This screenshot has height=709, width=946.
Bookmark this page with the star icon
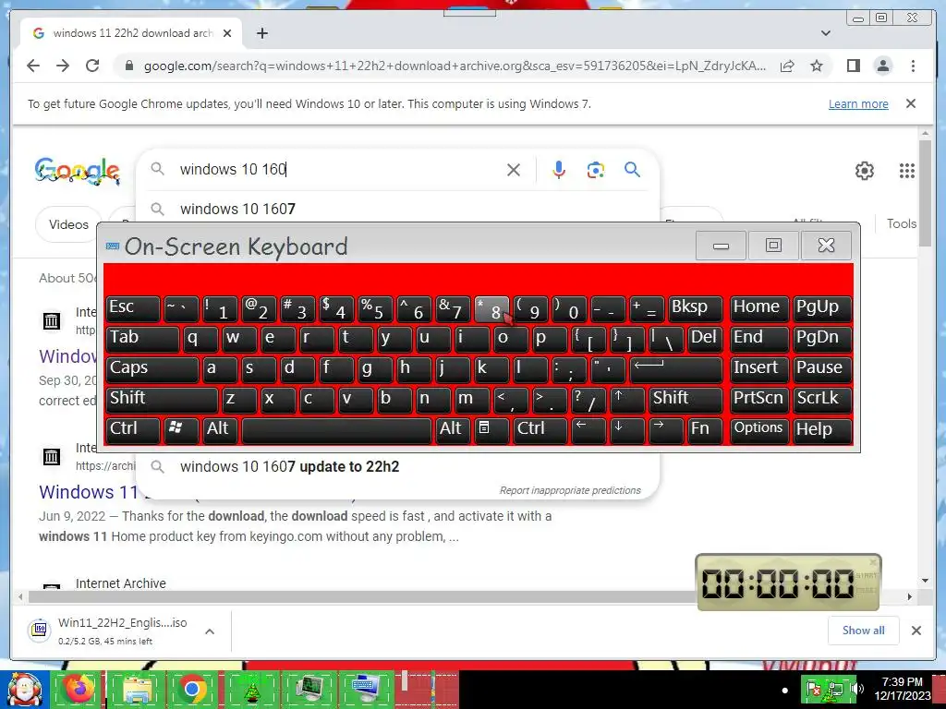817,66
